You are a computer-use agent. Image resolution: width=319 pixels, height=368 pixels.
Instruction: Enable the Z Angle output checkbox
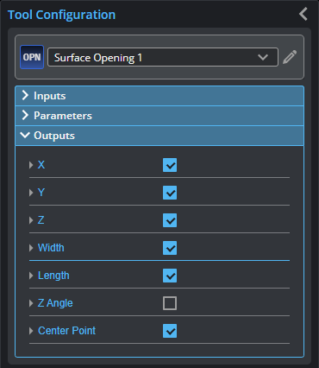coord(170,303)
